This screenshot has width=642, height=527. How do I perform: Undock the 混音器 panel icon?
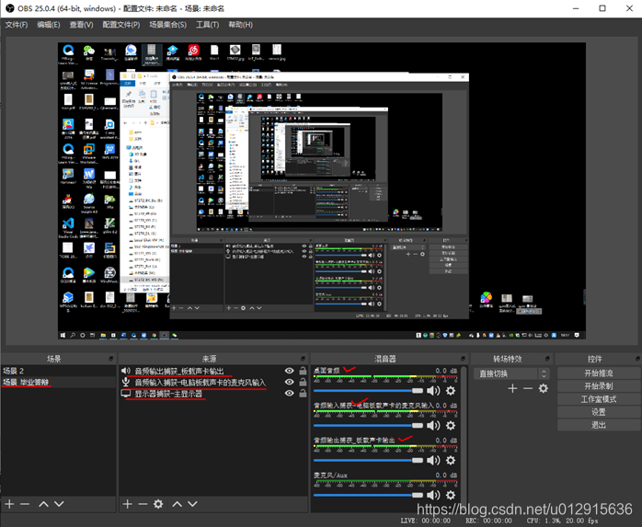[463, 359]
